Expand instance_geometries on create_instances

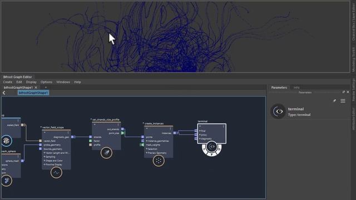tap(147, 141)
